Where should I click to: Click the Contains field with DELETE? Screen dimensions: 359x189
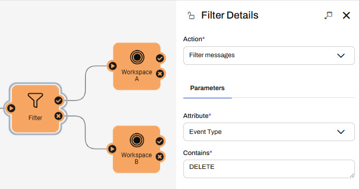pyautogui.click(x=269, y=169)
